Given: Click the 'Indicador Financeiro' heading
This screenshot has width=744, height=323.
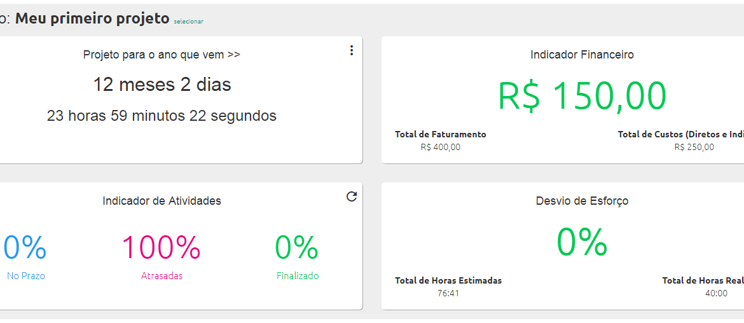Looking at the screenshot, I should click(582, 55).
